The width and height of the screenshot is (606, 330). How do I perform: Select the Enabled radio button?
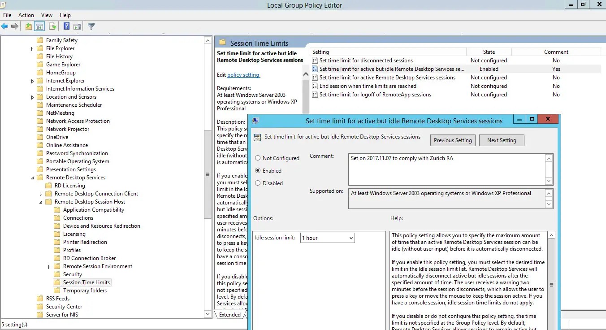[259, 170]
